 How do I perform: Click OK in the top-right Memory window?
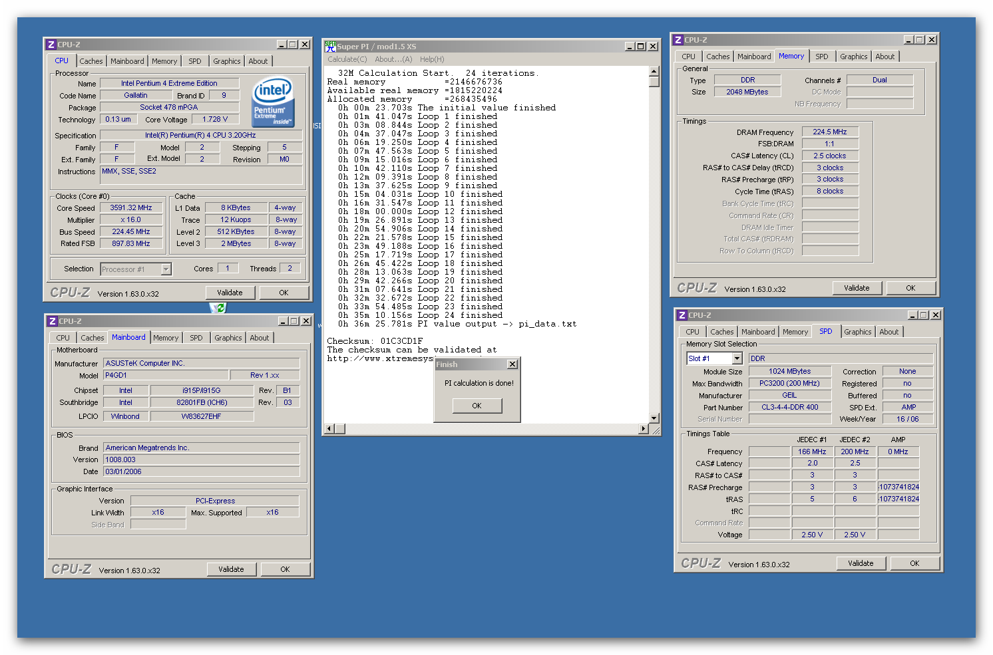pos(911,288)
